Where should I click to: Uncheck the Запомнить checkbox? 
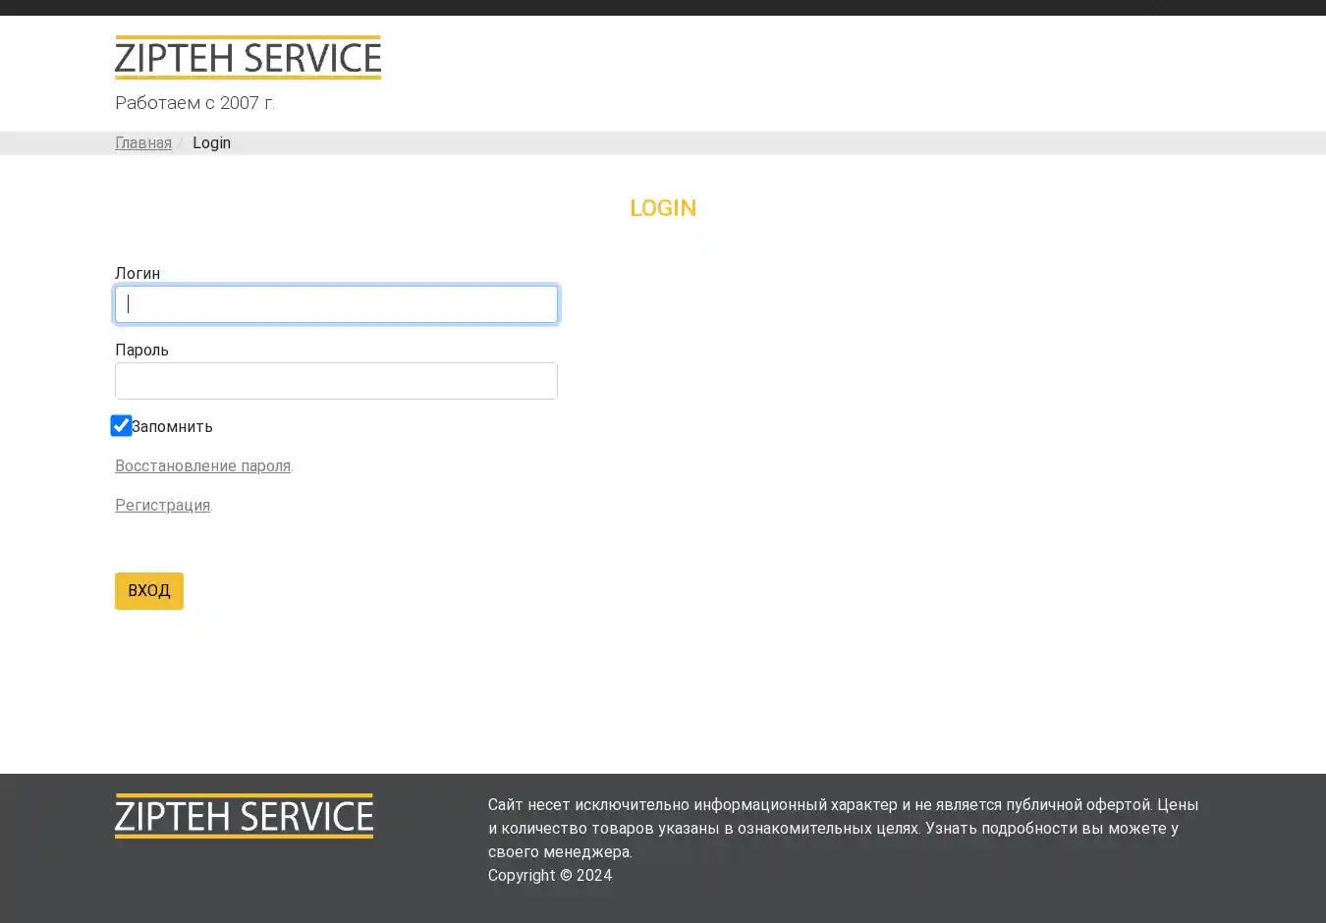click(121, 425)
